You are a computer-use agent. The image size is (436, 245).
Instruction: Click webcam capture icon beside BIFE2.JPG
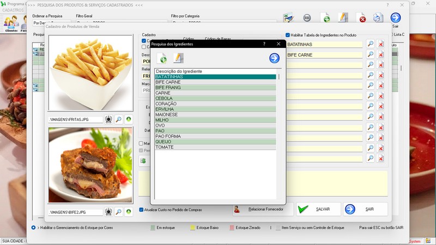(108, 212)
